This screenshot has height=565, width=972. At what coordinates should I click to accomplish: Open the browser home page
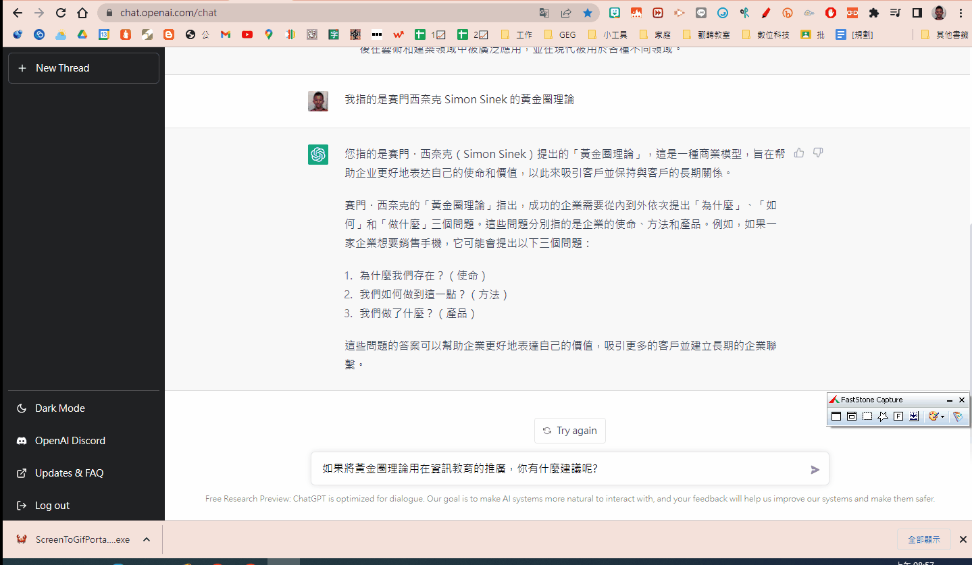82,13
